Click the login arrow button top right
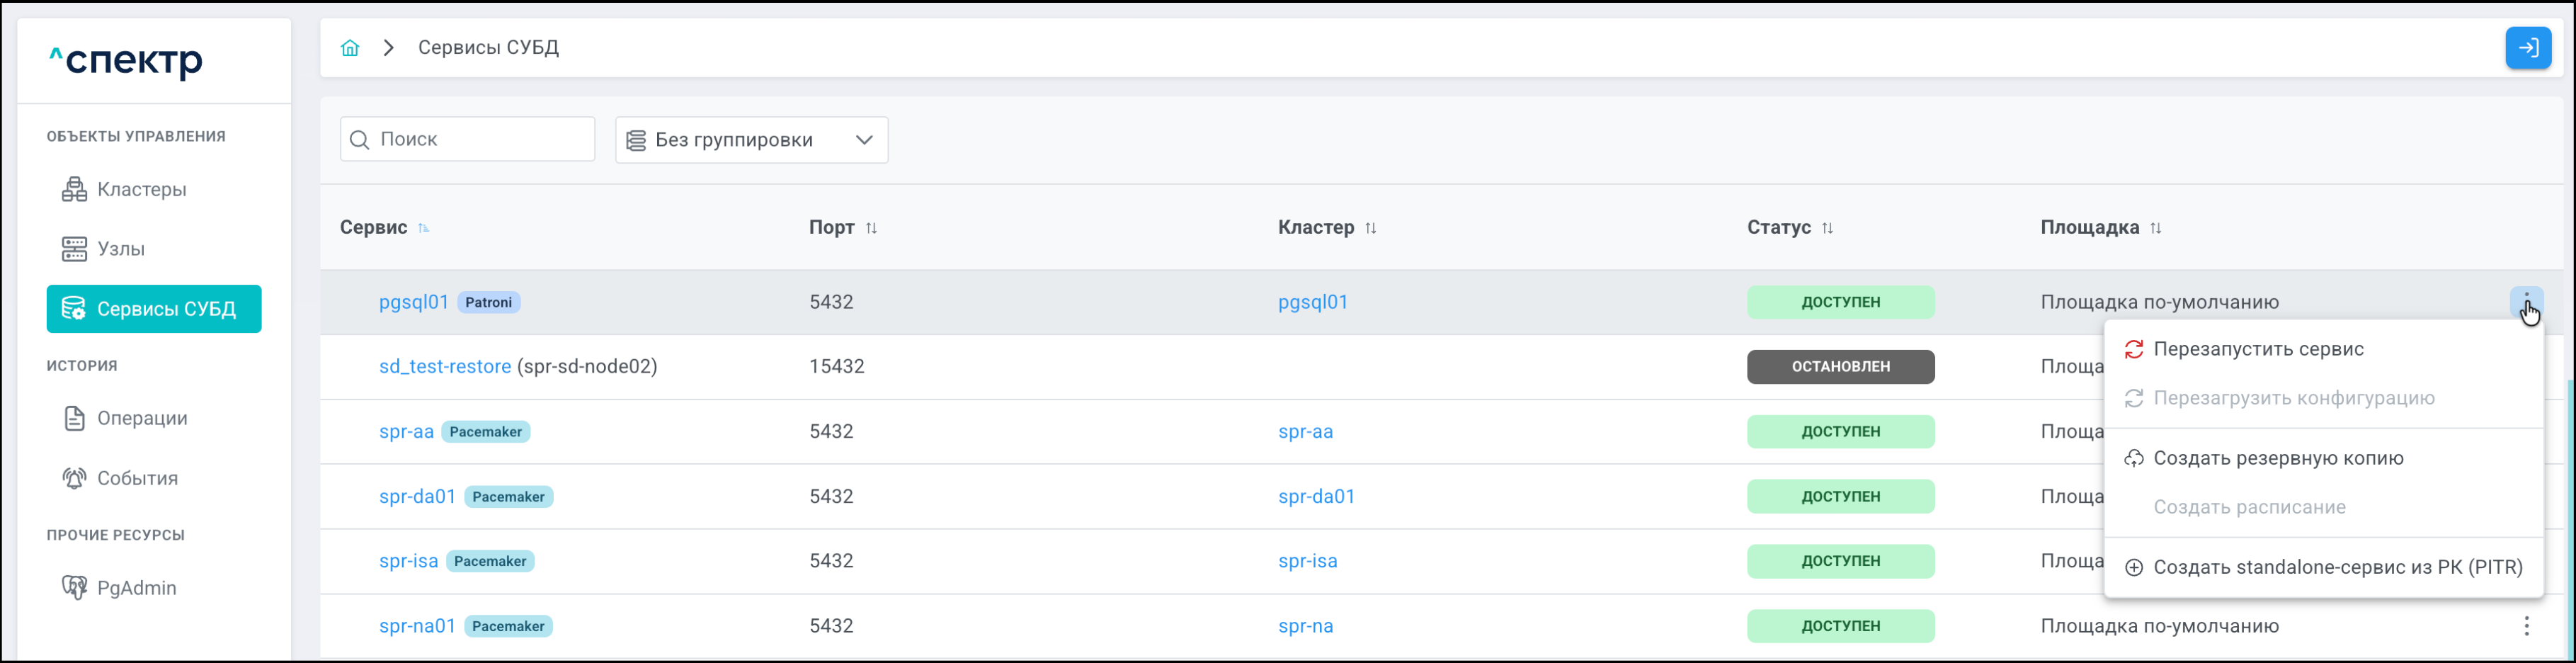This screenshot has height=663, width=2576. [2527, 48]
